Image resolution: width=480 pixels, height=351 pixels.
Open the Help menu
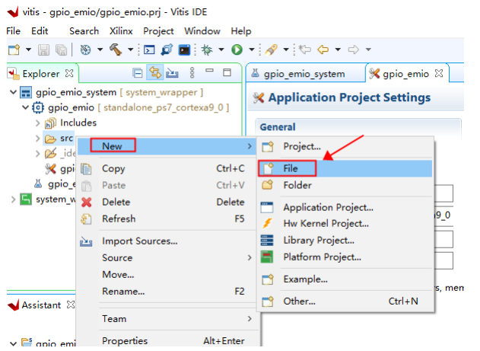click(241, 31)
